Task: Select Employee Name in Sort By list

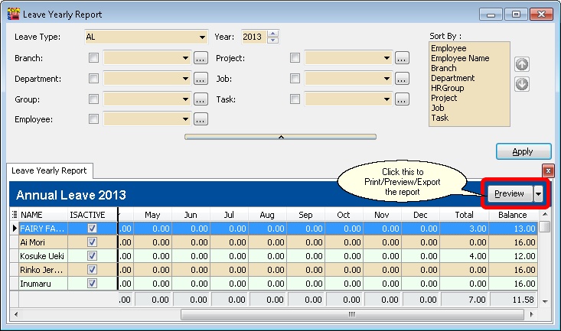Action: [x=459, y=58]
